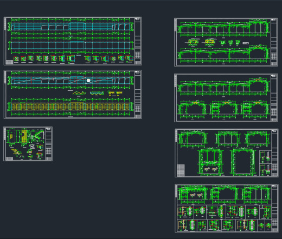
Task: Click the cyan corrugated profile detail
Action: (97, 93)
